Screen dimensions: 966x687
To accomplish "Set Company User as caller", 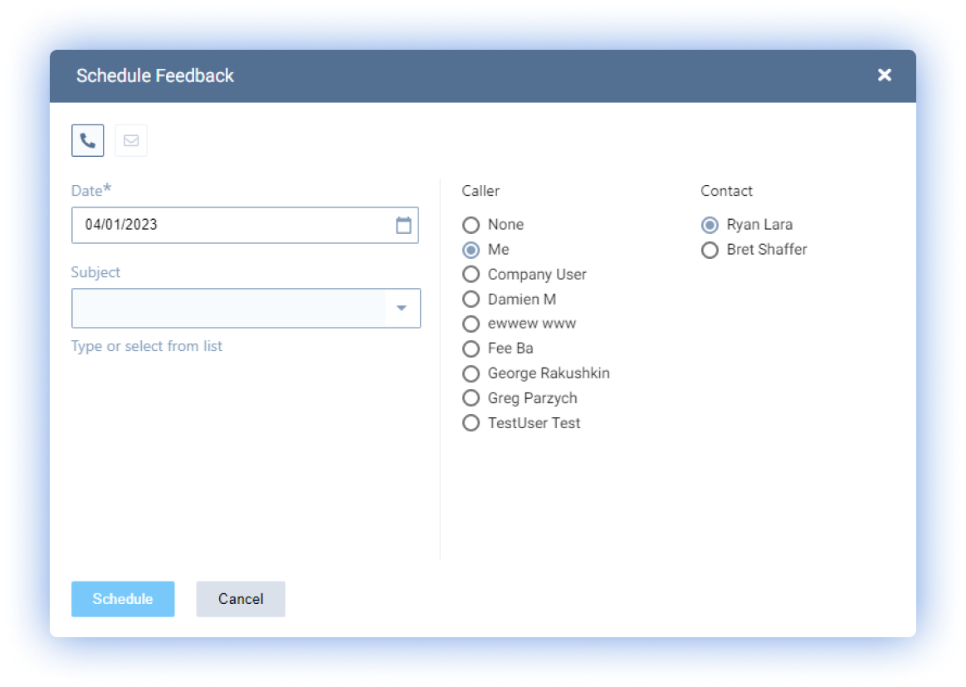I will (x=471, y=275).
